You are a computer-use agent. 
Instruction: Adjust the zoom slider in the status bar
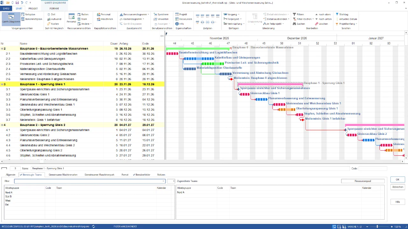point(377,226)
